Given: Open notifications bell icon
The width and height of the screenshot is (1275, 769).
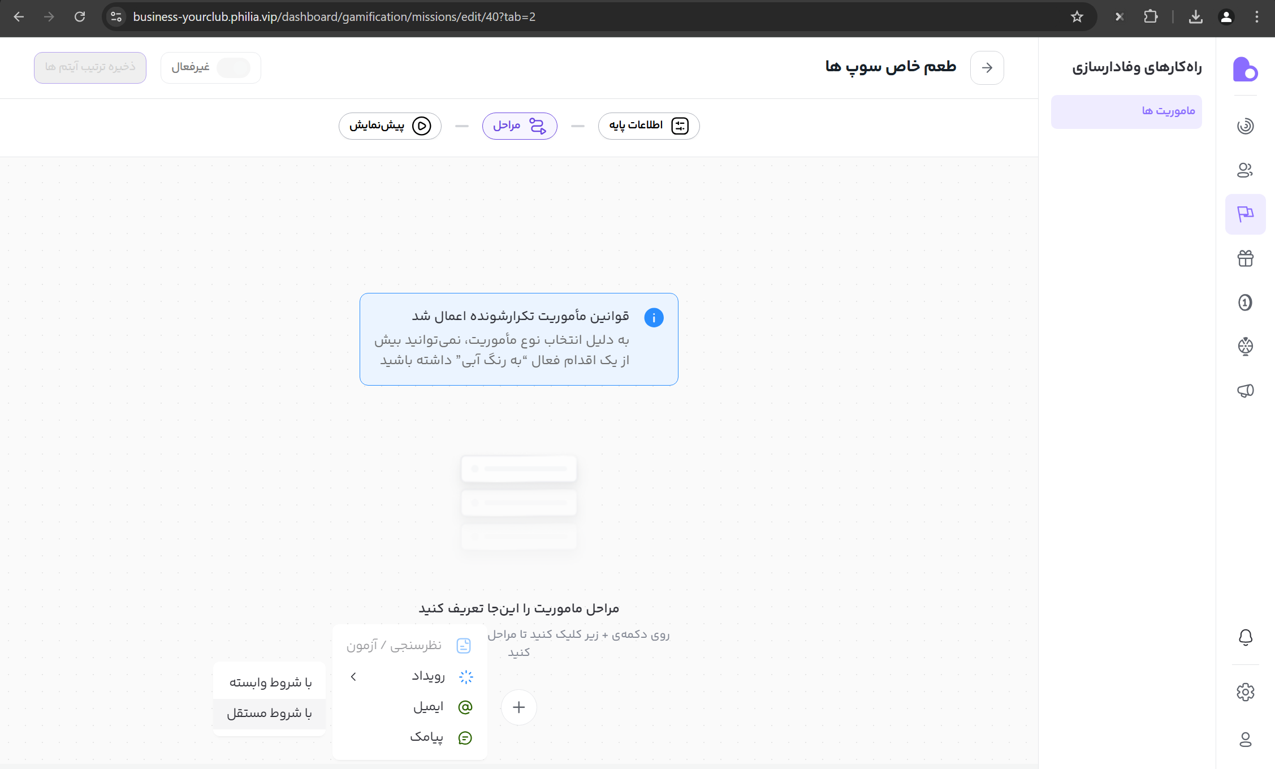Looking at the screenshot, I should point(1245,637).
